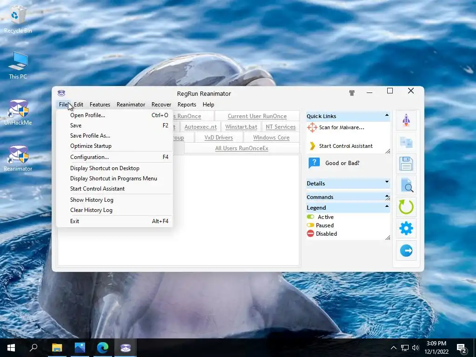Switch to Autoexec.nt tab
The width and height of the screenshot is (476, 357).
pos(200,127)
